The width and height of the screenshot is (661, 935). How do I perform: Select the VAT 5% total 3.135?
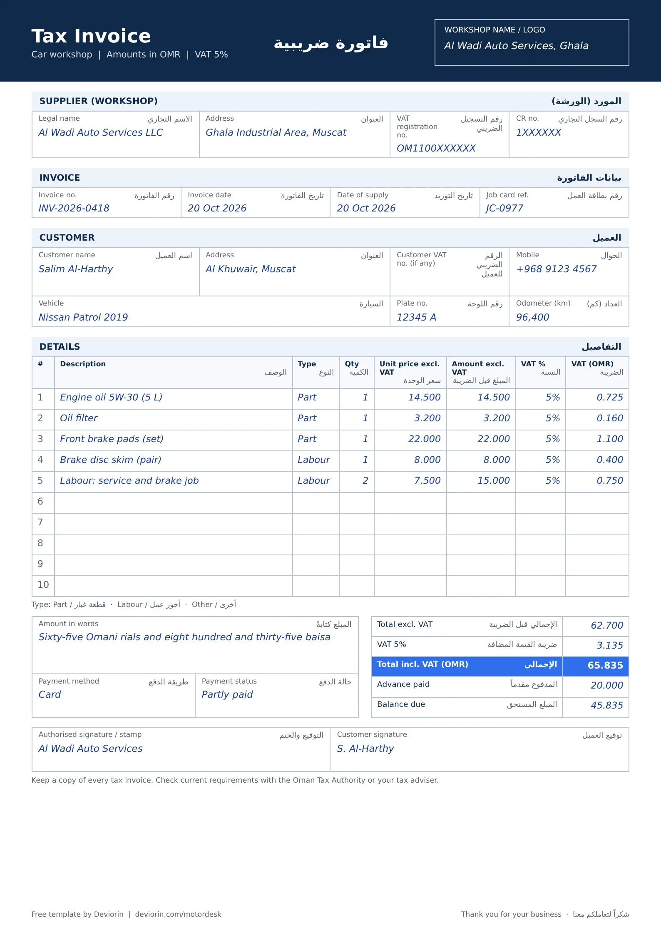click(x=610, y=645)
